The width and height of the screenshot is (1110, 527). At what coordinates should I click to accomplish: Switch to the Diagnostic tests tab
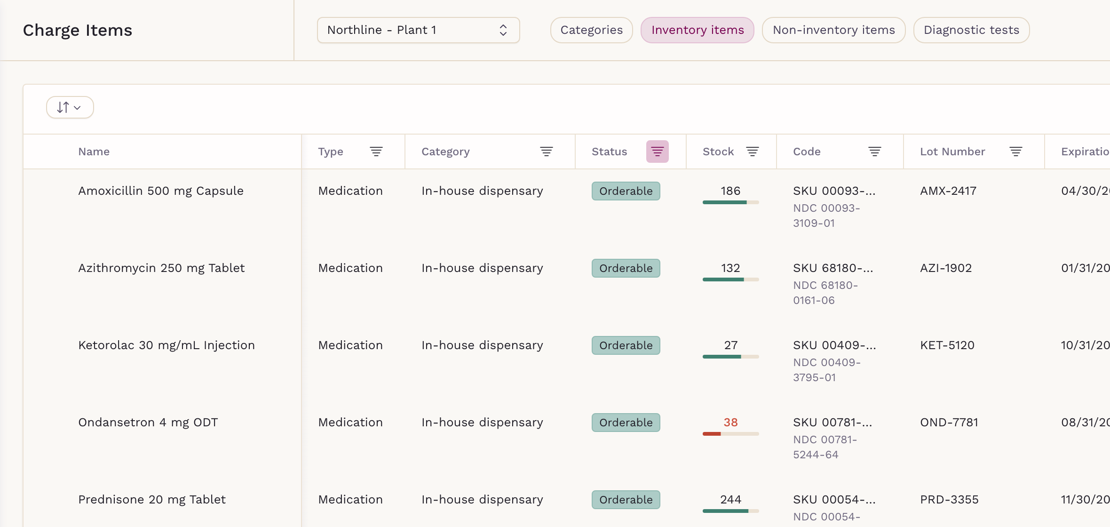click(971, 30)
